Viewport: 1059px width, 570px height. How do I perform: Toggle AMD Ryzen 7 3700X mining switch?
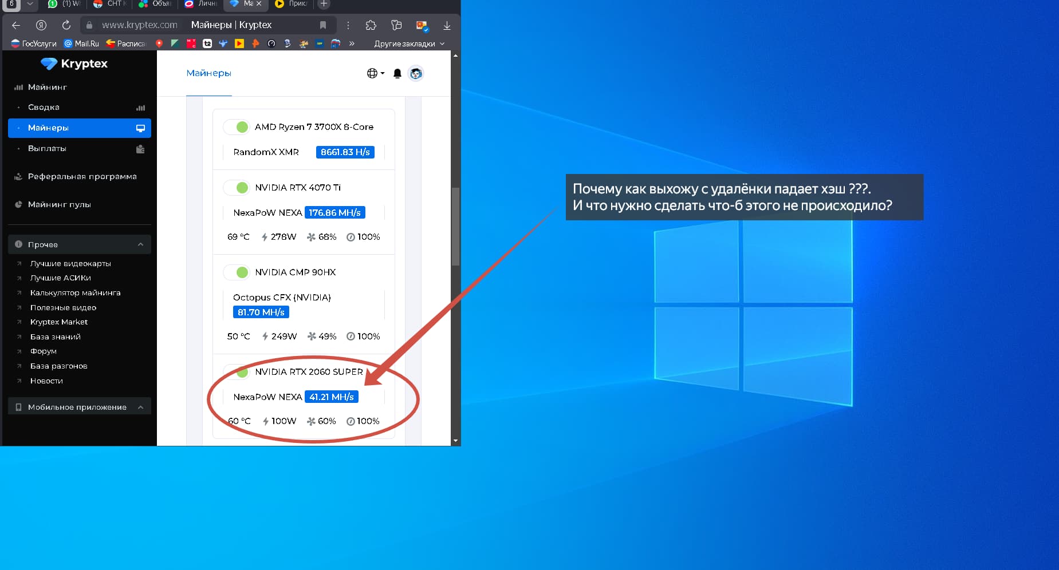pyautogui.click(x=236, y=127)
